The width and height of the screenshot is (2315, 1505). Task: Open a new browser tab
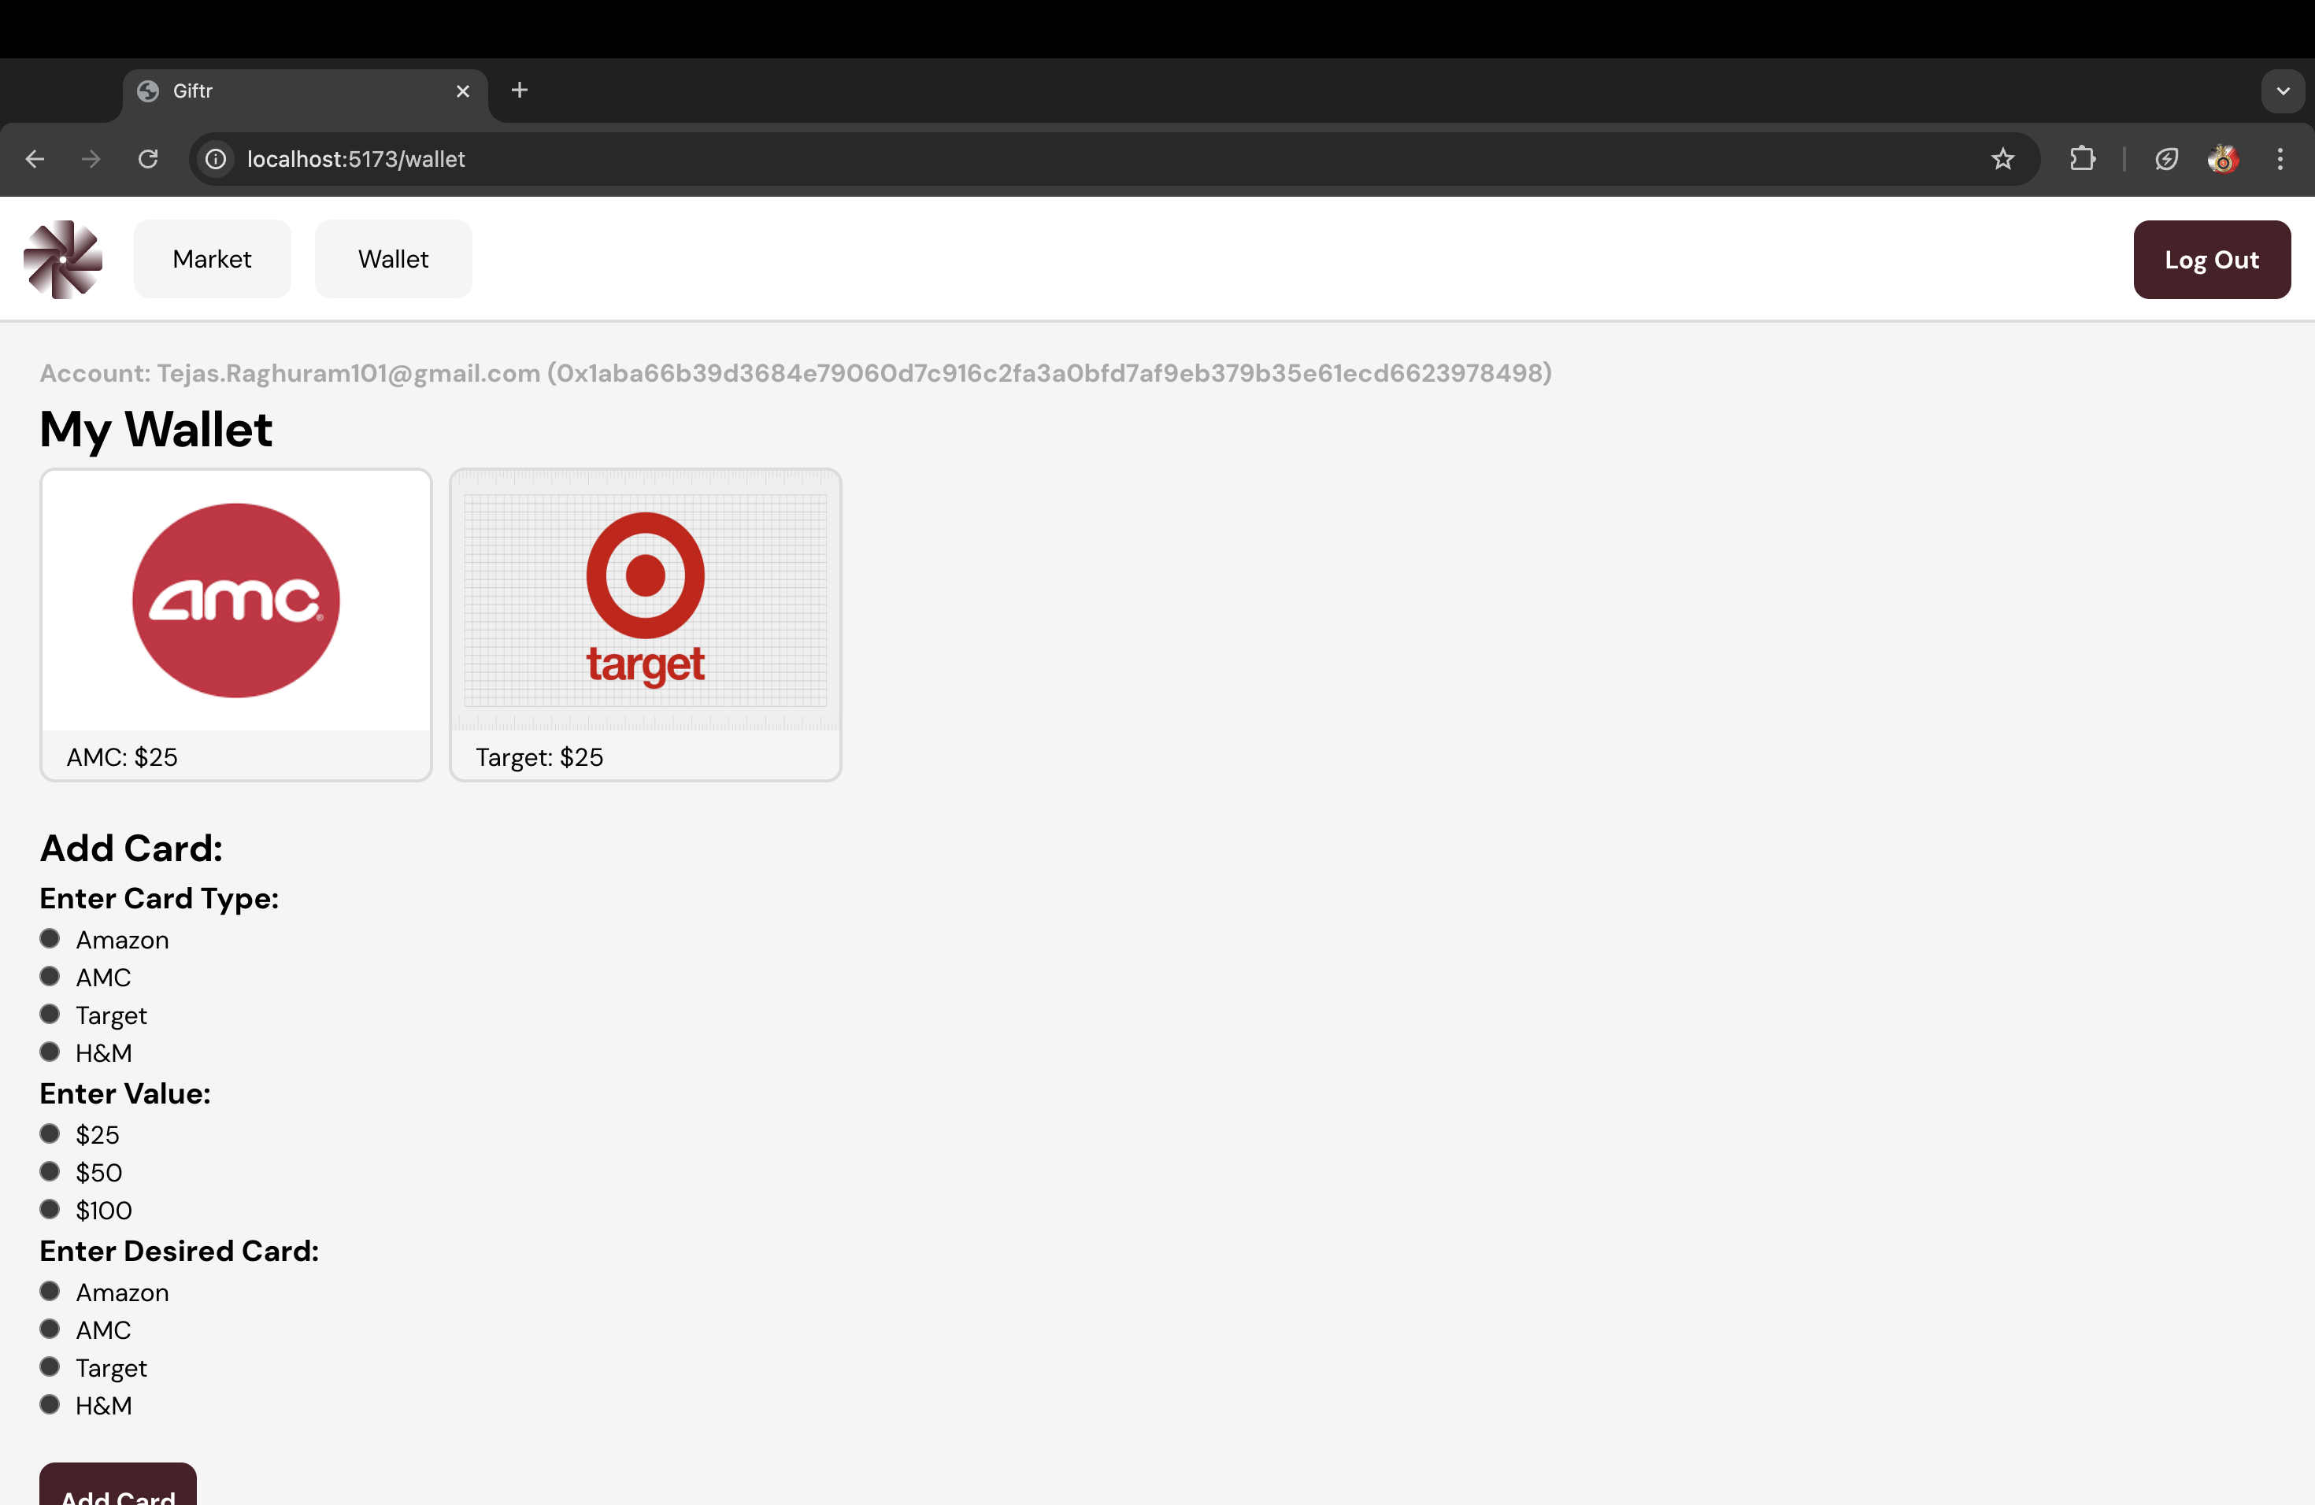(x=520, y=91)
